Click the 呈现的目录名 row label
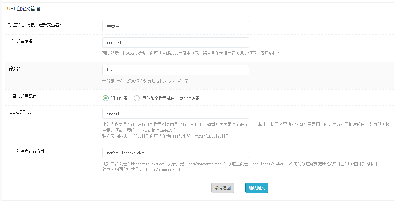Screen dimensions: 394x201 tap(21, 41)
